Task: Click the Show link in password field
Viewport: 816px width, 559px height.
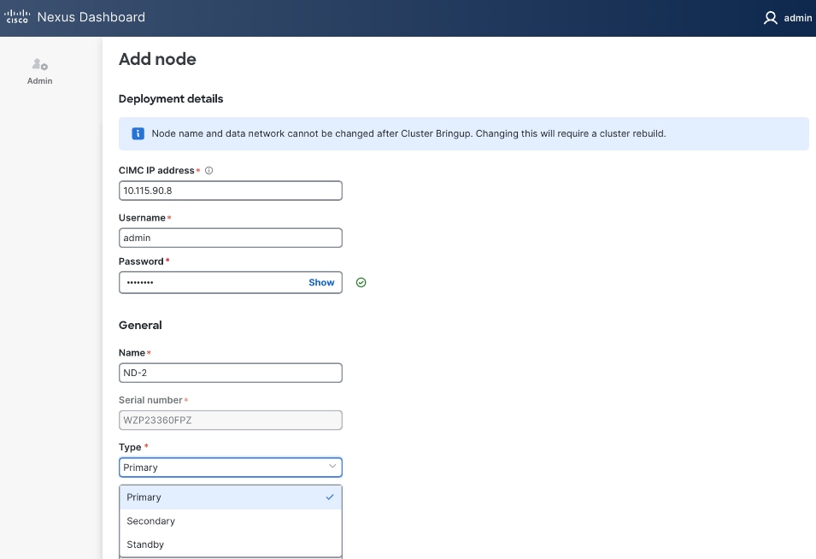Action: pos(320,282)
